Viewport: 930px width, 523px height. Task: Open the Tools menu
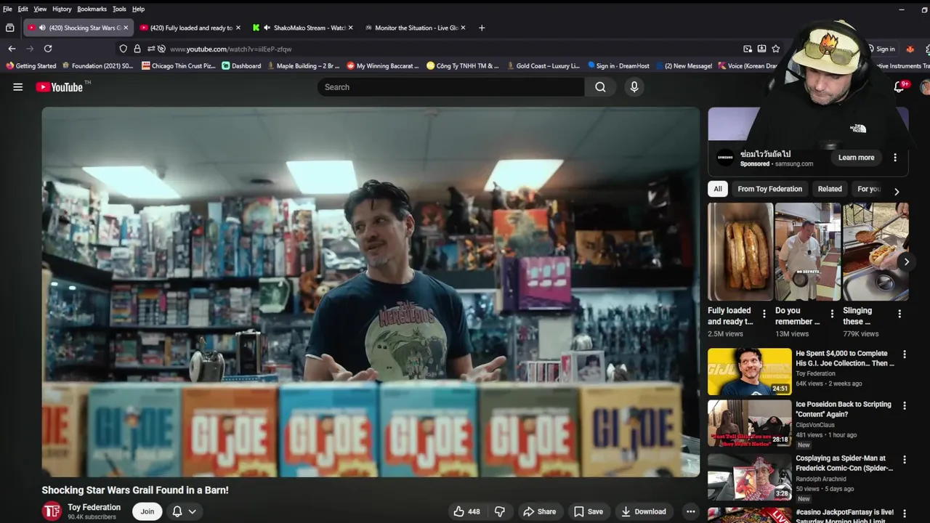click(x=119, y=9)
